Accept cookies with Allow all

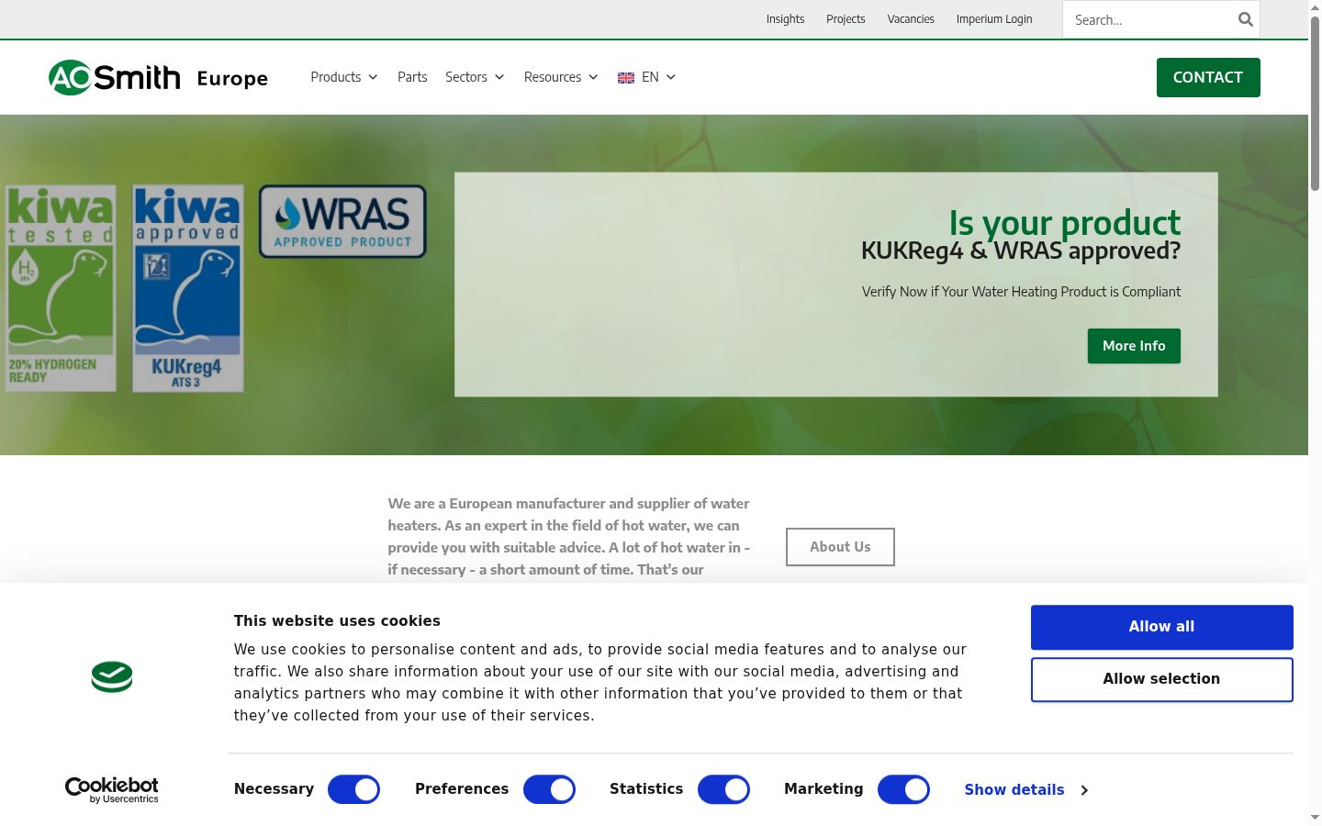click(1161, 627)
